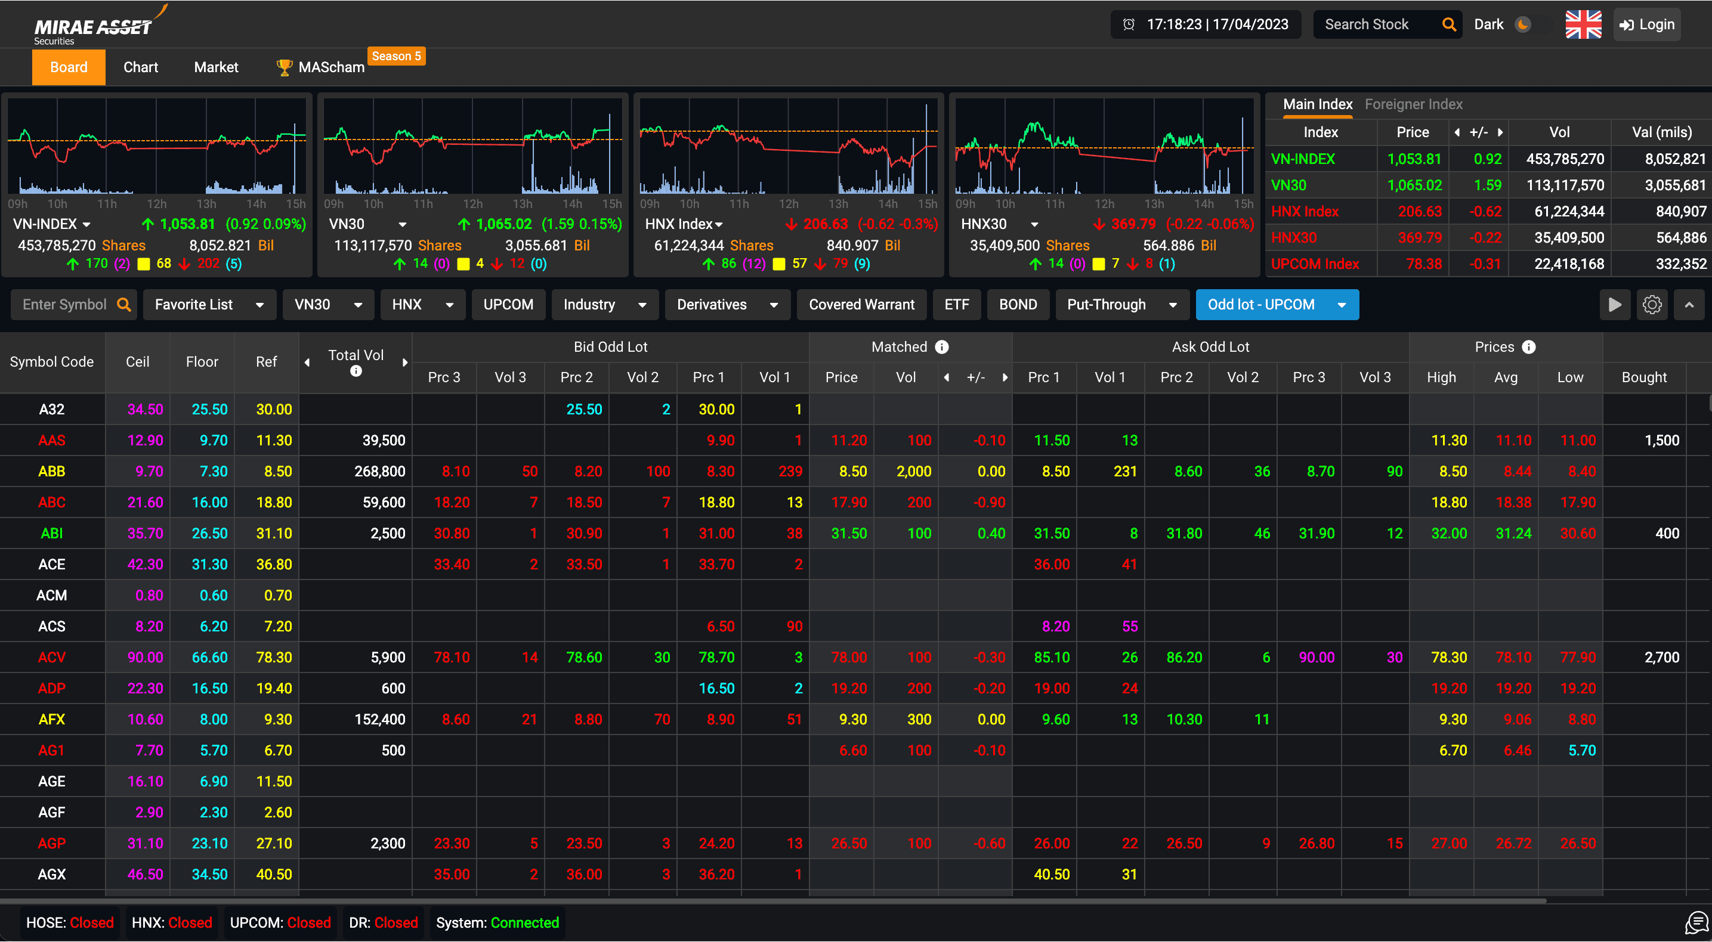
Task: Switch to the Foreigner Index tab
Action: tap(1413, 104)
